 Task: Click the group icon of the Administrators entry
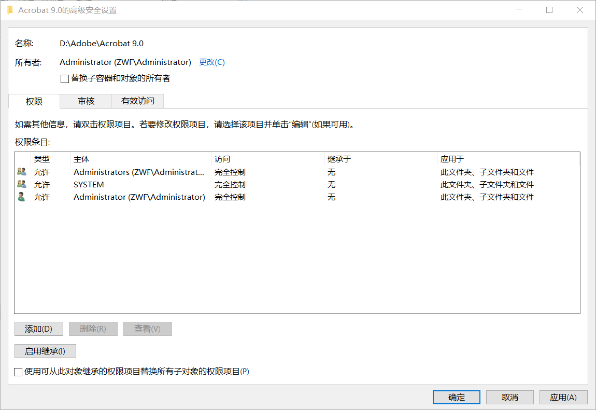[22, 172]
